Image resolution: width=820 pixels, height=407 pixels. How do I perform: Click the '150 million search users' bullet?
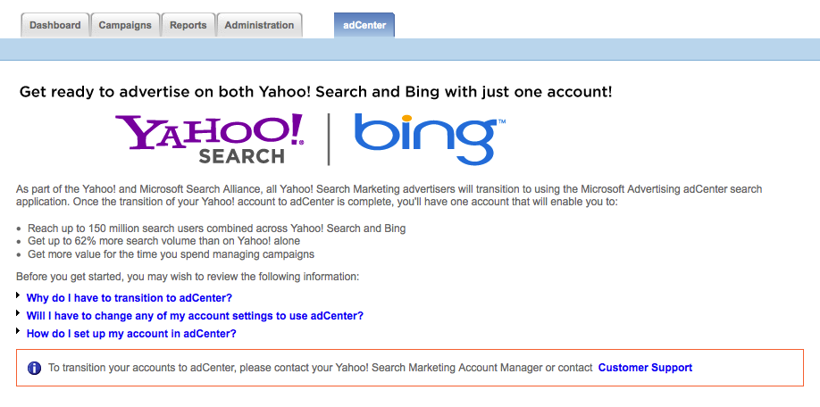pos(216,228)
